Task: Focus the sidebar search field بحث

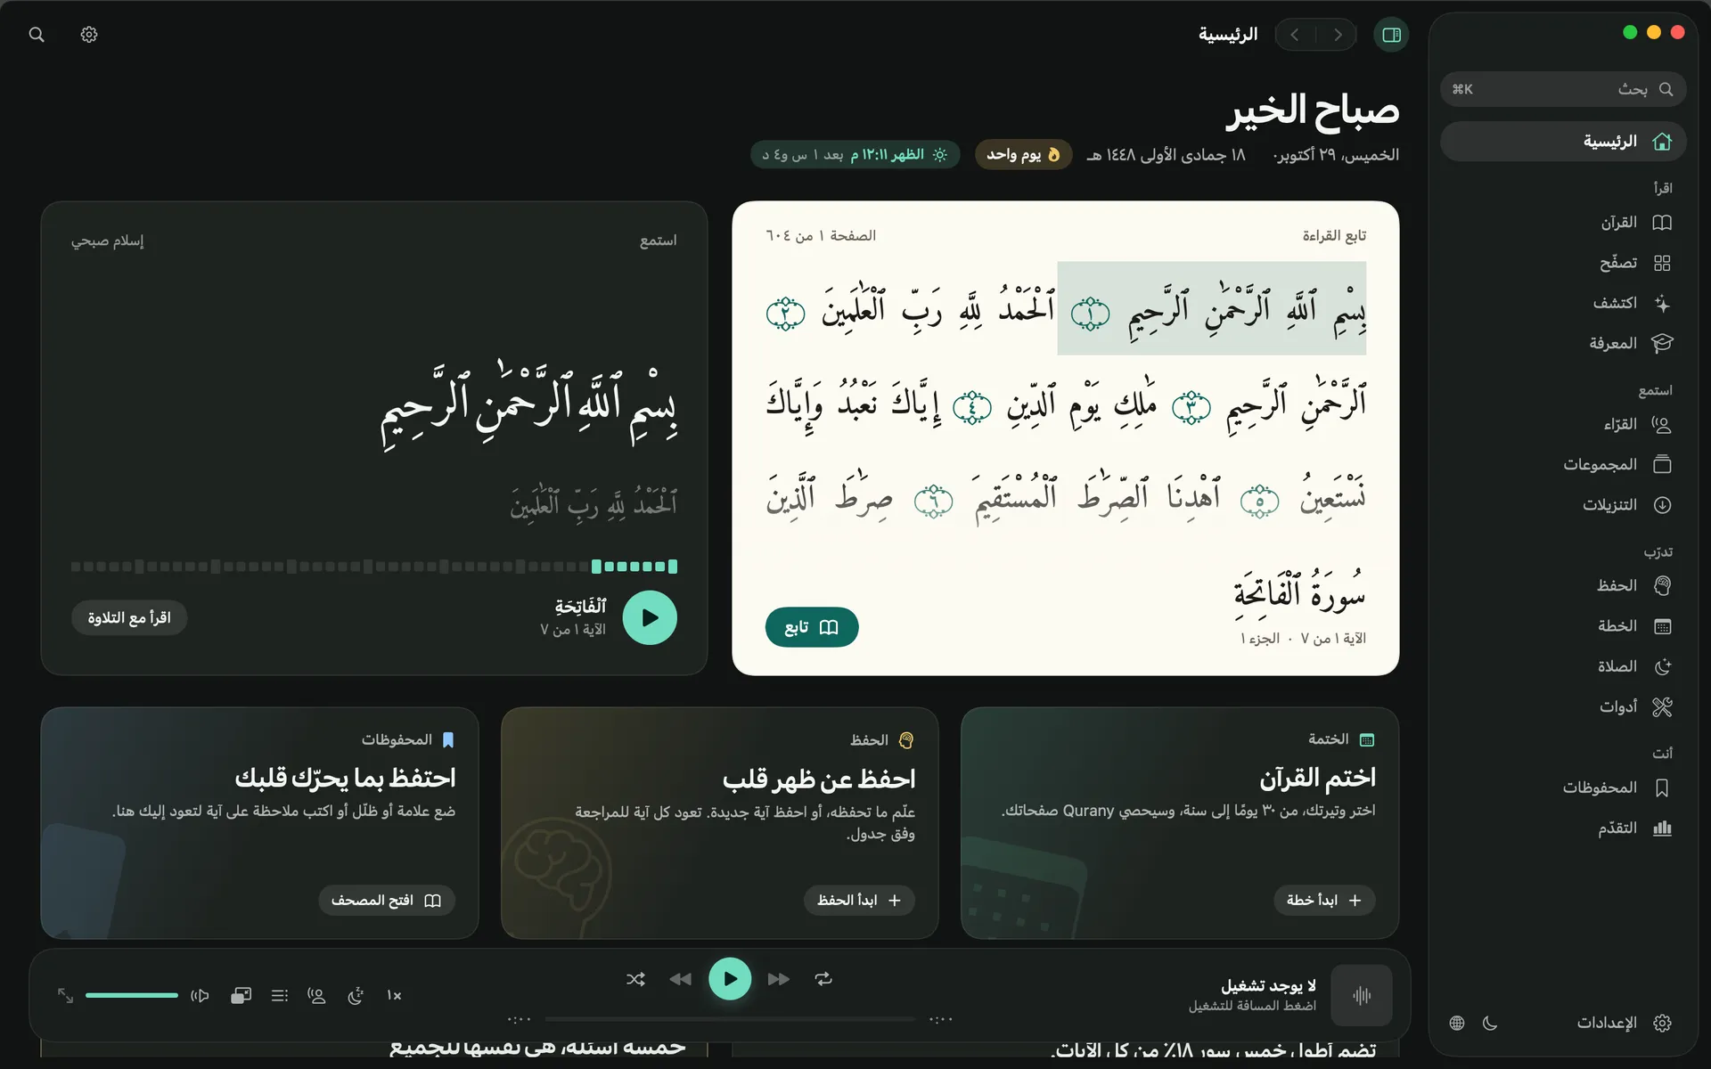Action: click(1562, 89)
